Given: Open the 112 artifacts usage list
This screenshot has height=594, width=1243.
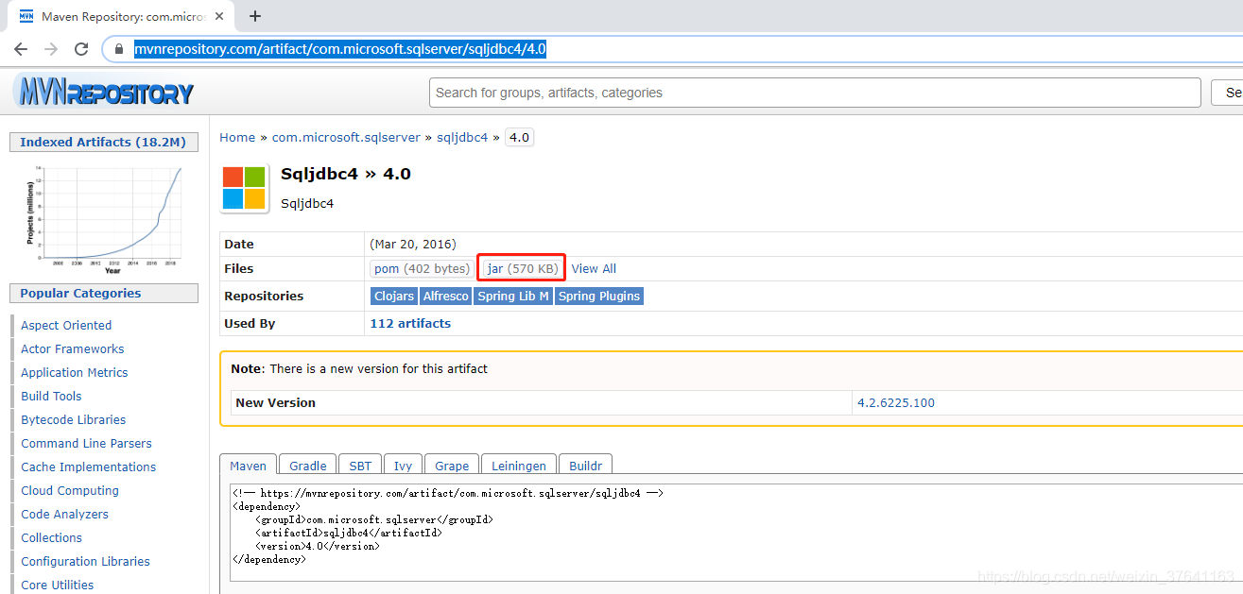Looking at the screenshot, I should pyautogui.click(x=409, y=322).
